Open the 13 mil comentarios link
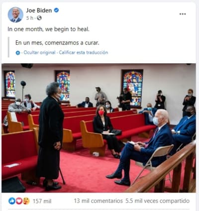This screenshot has width=199, height=211. point(98,201)
